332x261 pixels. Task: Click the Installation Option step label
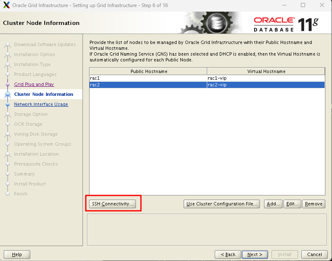[x=34, y=54]
